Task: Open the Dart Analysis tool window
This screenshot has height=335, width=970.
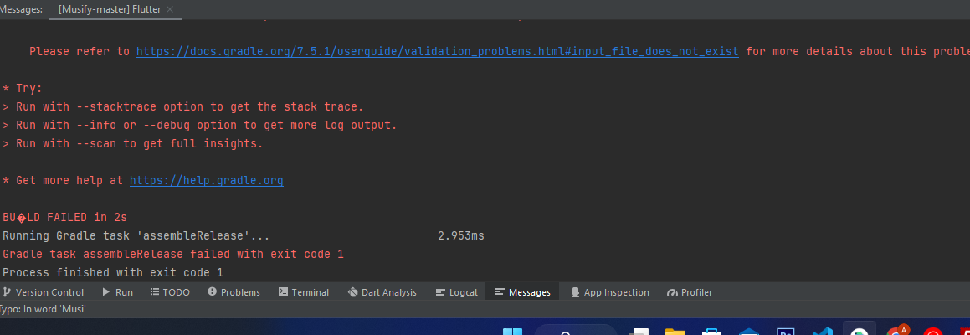Action: tap(382, 292)
